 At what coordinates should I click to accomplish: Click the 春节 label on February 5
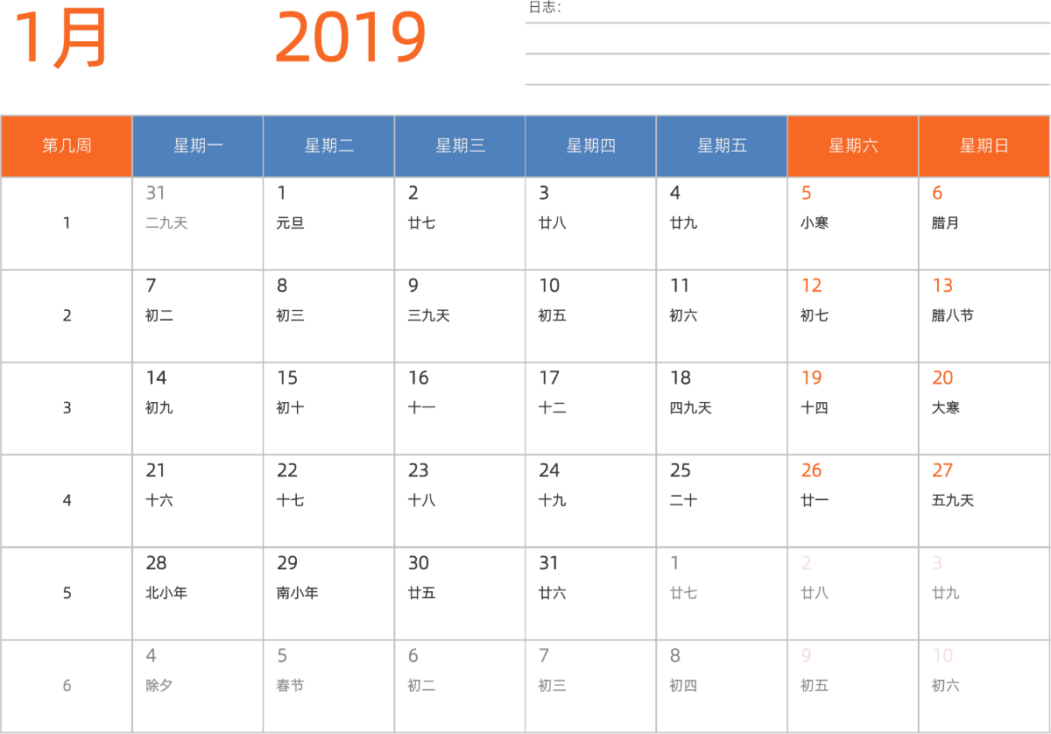click(290, 686)
